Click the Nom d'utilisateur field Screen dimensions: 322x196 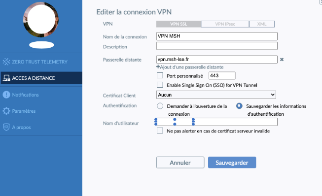click(217, 122)
